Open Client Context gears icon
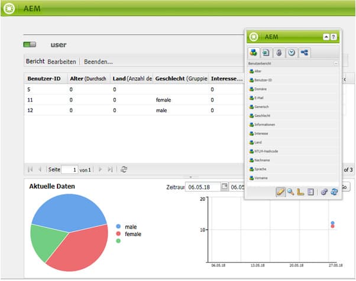Image resolution: width=356 pixels, height=281 pixels. point(324,192)
